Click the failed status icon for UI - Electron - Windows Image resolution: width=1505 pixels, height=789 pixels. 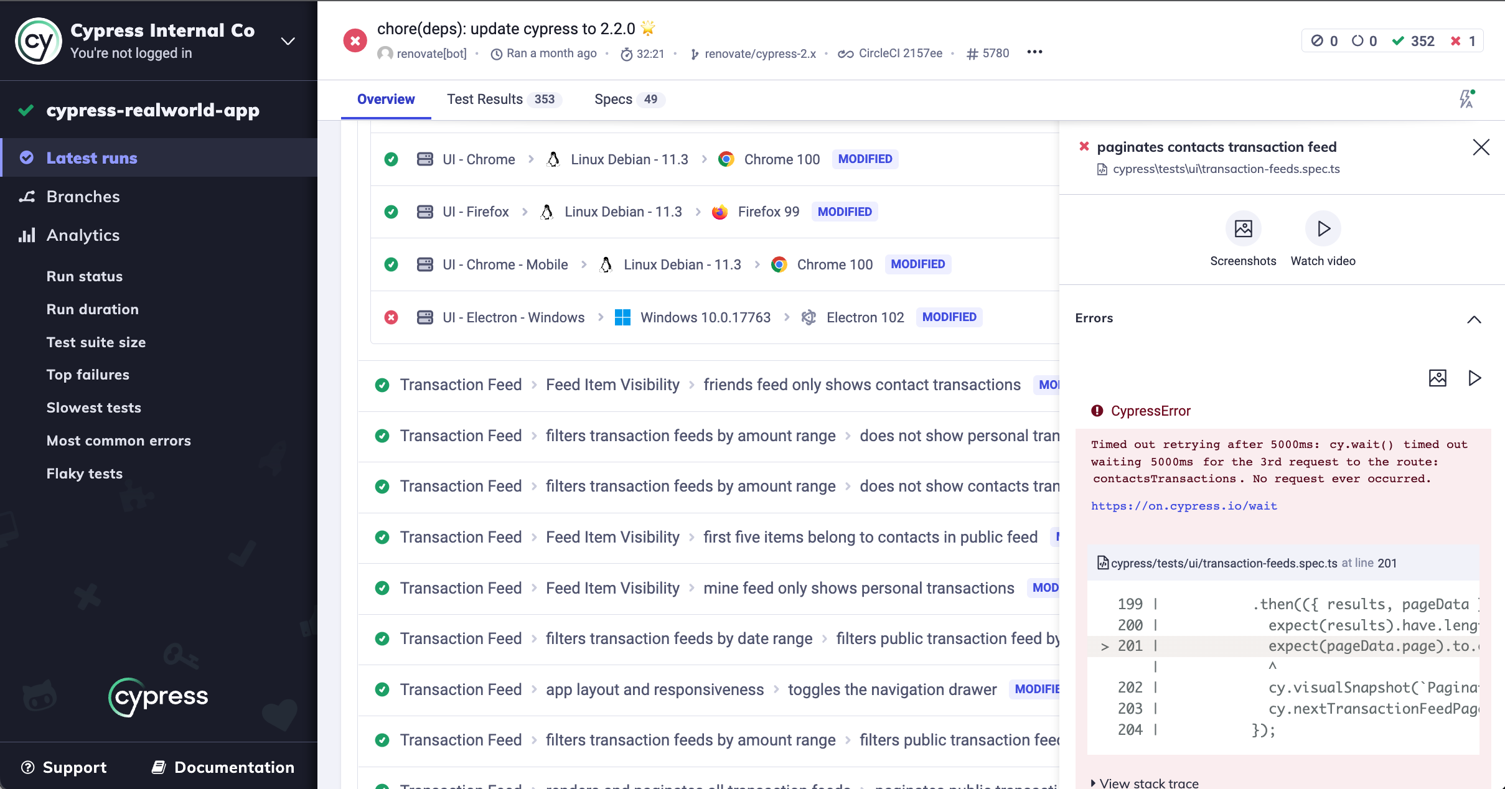391,317
